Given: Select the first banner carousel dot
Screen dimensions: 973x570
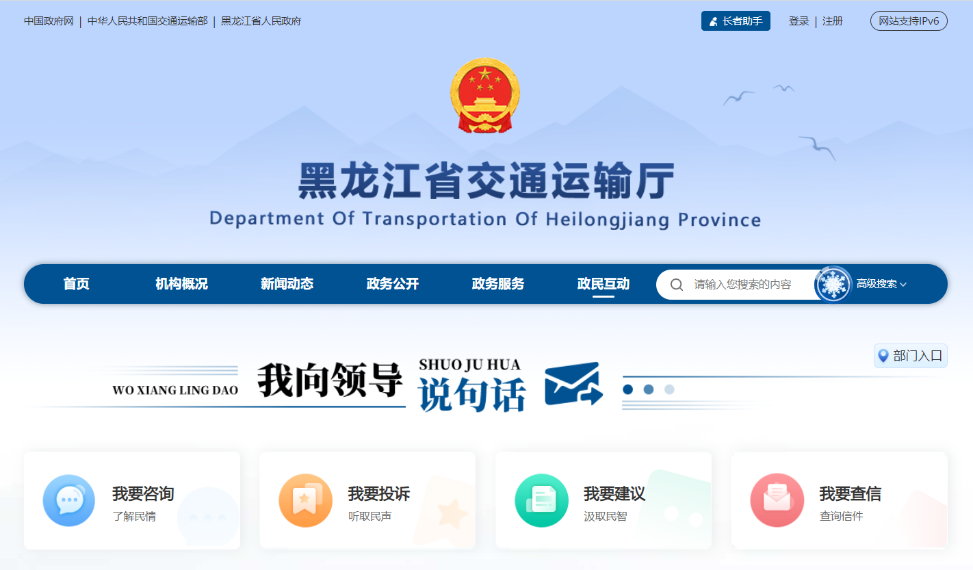Looking at the screenshot, I should point(628,389).
